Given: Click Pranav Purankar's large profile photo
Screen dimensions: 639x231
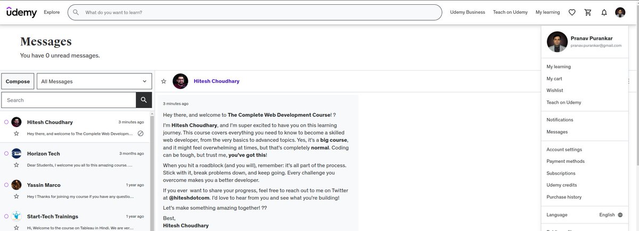Looking at the screenshot, I should (557, 42).
